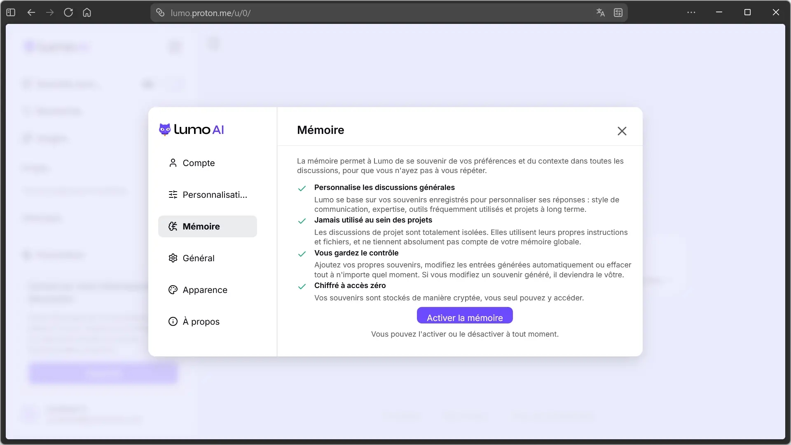Open the Apparence settings section
The width and height of the screenshot is (791, 445).
207,290
